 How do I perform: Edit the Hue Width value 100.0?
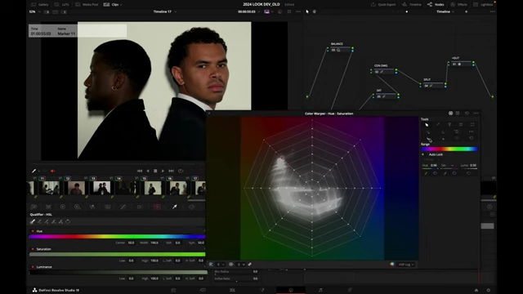click(154, 243)
